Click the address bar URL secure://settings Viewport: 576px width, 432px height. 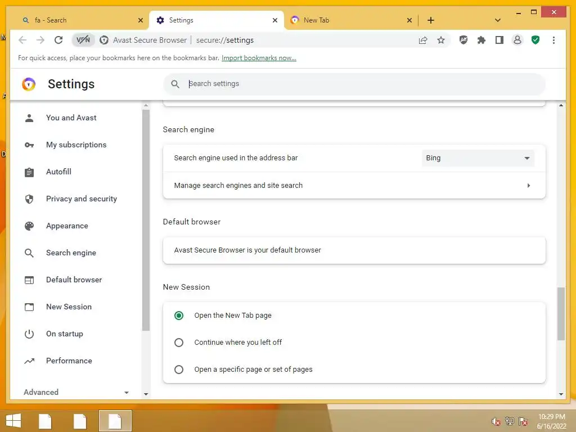click(x=225, y=40)
